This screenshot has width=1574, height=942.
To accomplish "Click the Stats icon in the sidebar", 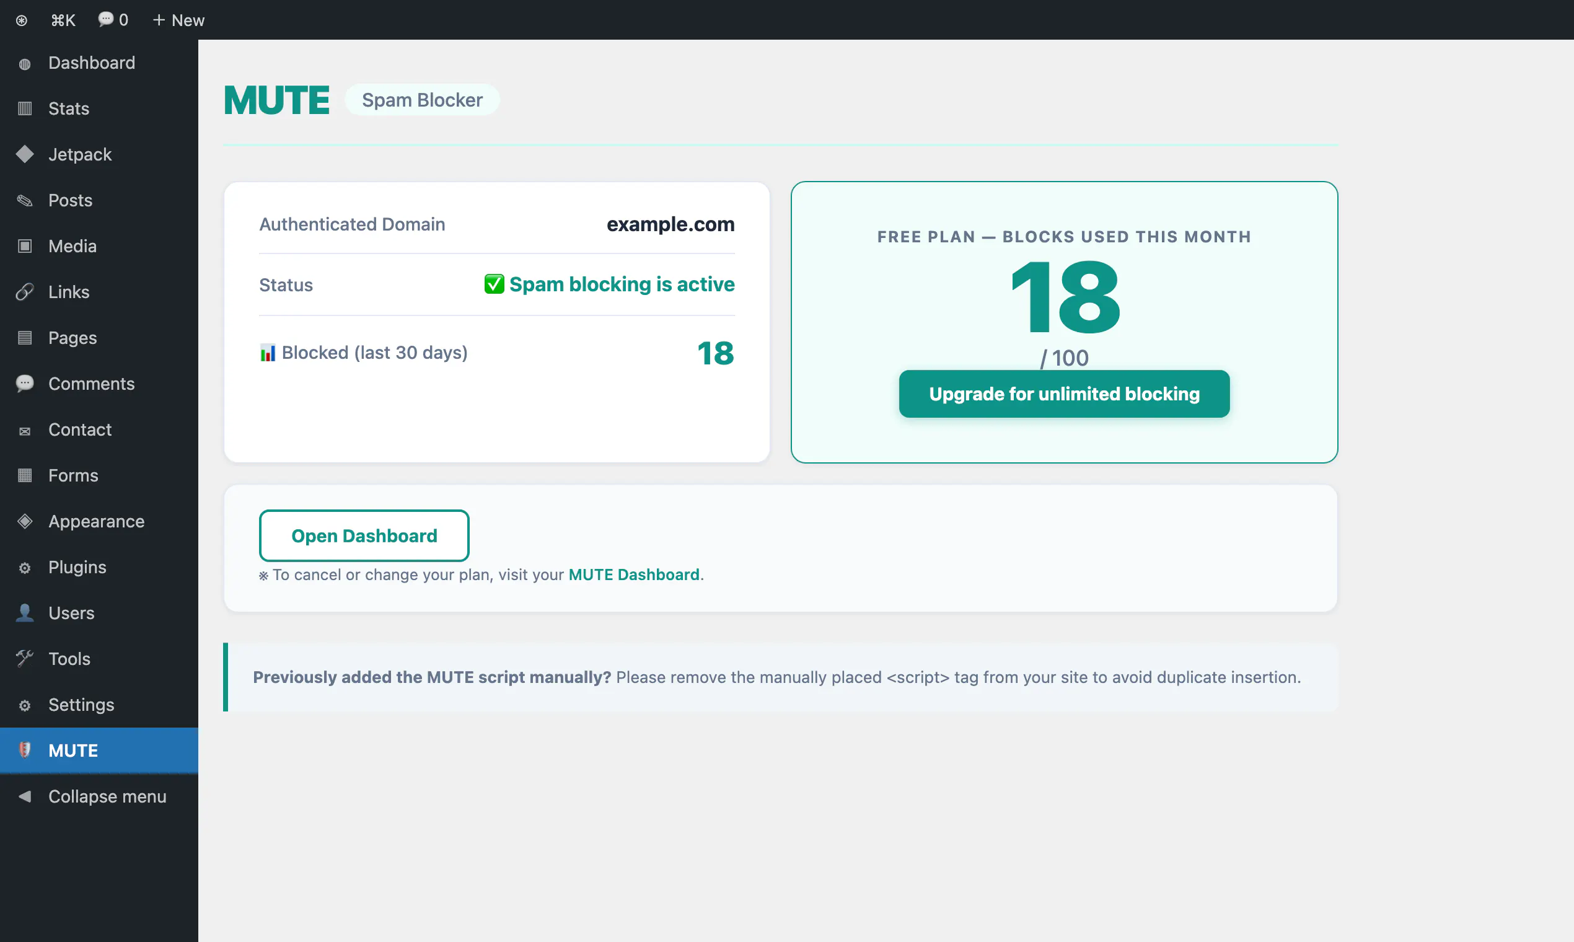I will pos(25,108).
